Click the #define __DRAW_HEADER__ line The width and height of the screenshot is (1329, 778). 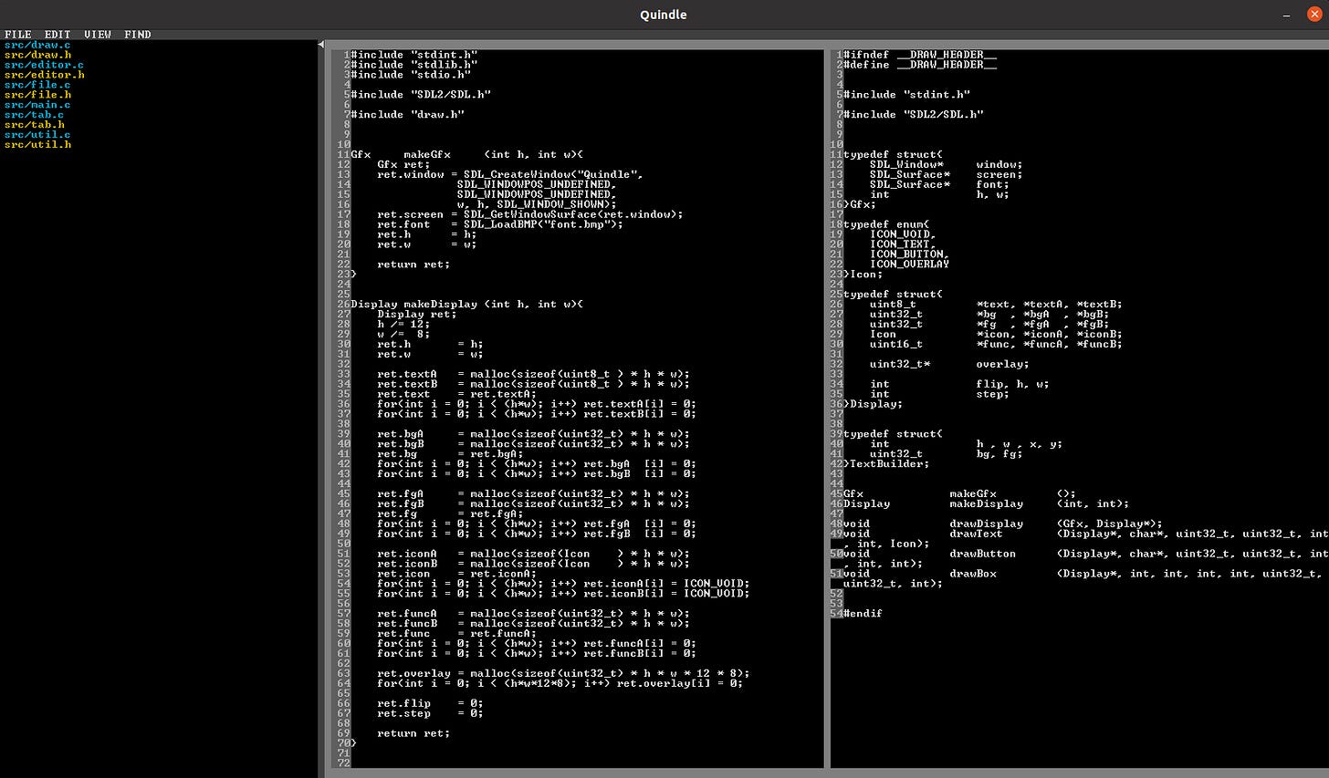pos(920,65)
